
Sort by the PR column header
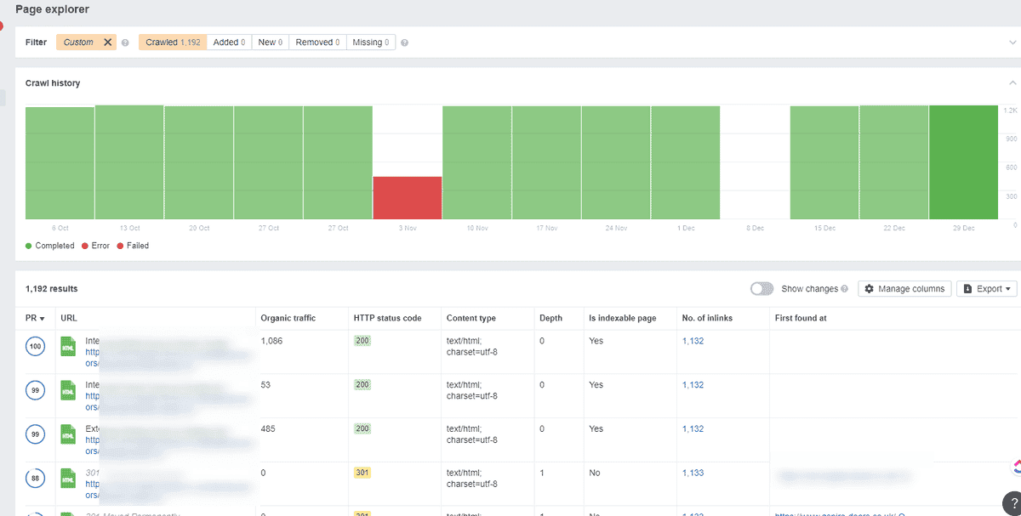[35, 318]
